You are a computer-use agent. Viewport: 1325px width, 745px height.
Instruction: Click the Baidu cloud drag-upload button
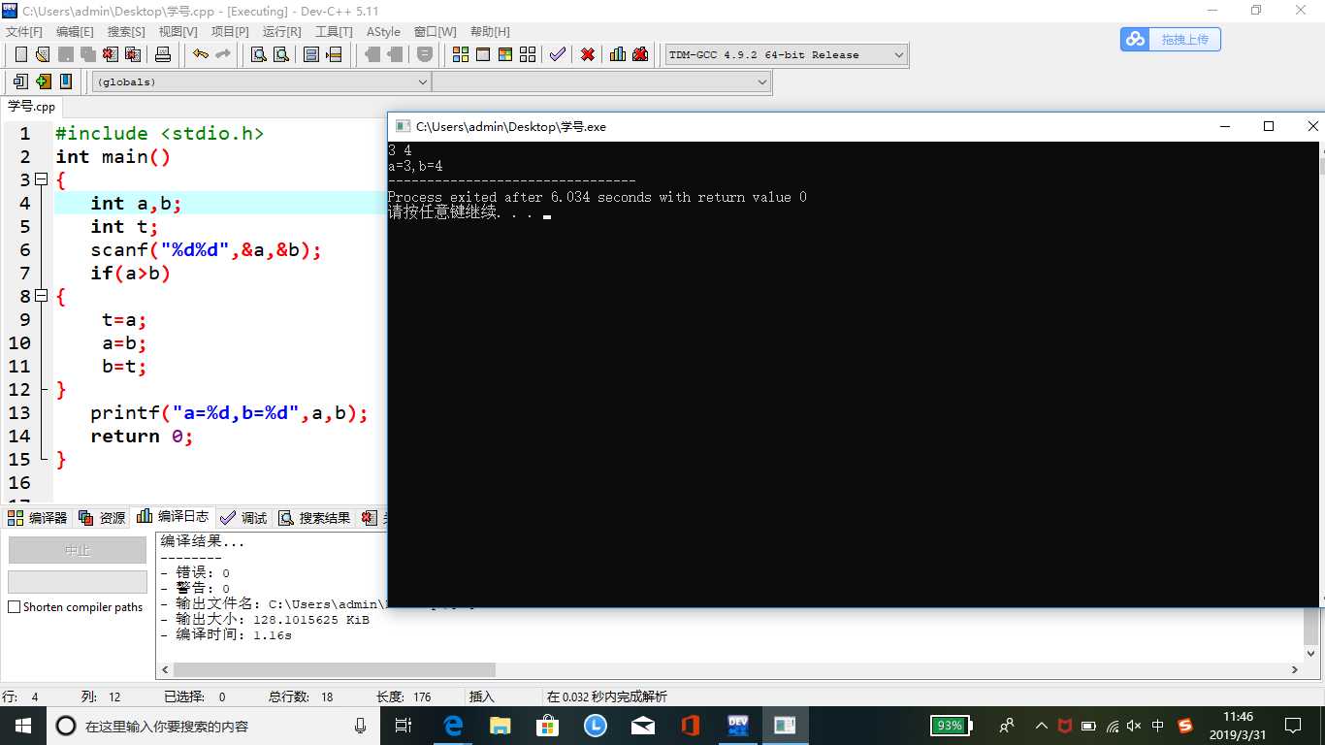pos(1171,40)
